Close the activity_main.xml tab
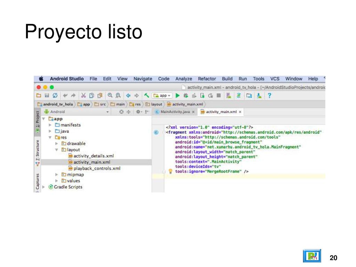The height and width of the screenshot is (267, 356). (240, 112)
